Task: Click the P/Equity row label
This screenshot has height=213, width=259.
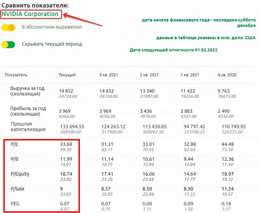Action: pyautogui.click(x=20, y=174)
